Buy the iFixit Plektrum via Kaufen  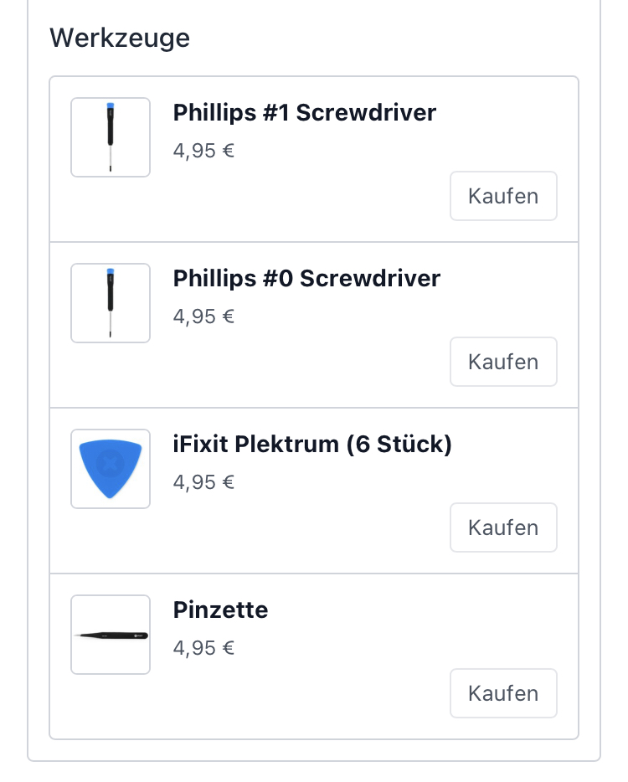pyautogui.click(x=503, y=527)
